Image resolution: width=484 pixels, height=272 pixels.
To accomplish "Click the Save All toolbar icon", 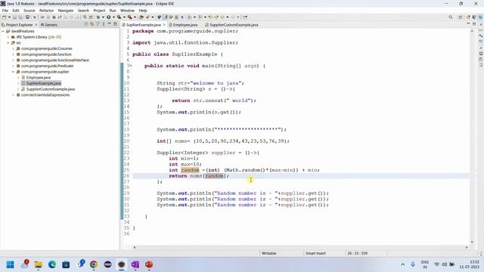I will (x=20, y=17).
